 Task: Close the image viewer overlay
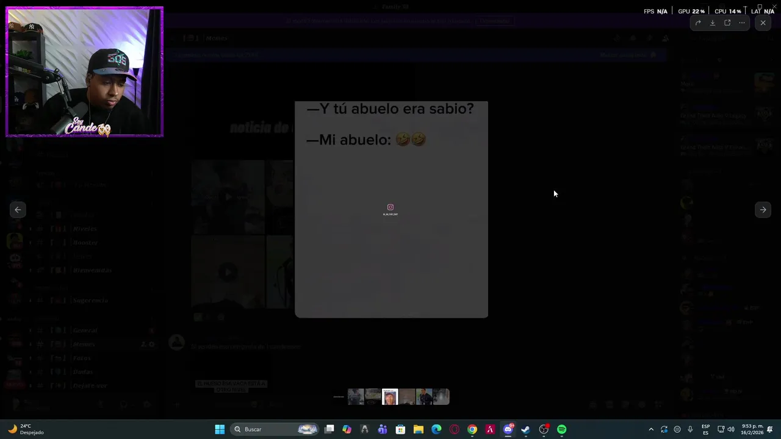coord(763,23)
